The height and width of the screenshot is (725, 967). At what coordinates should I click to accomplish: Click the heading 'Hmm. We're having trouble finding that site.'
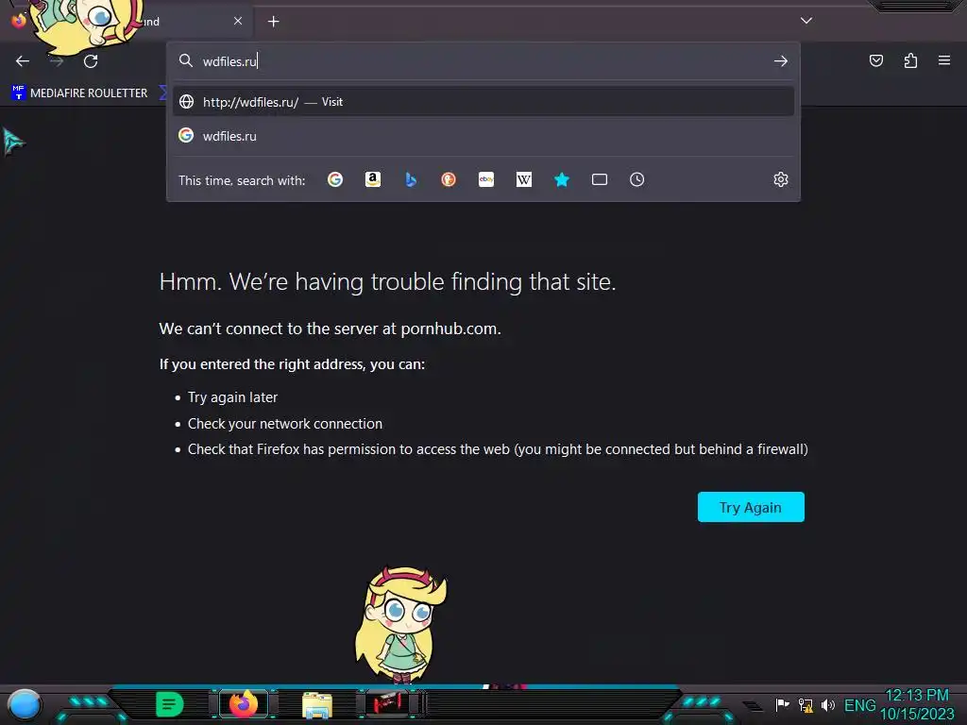388,281
